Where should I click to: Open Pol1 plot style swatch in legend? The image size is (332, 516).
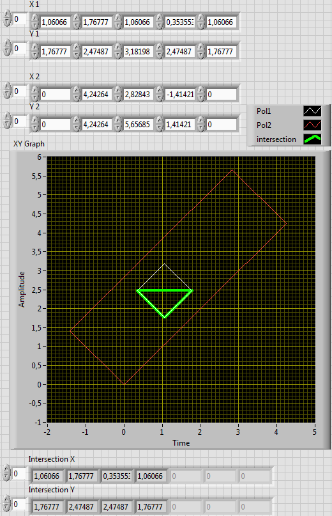tap(312, 111)
